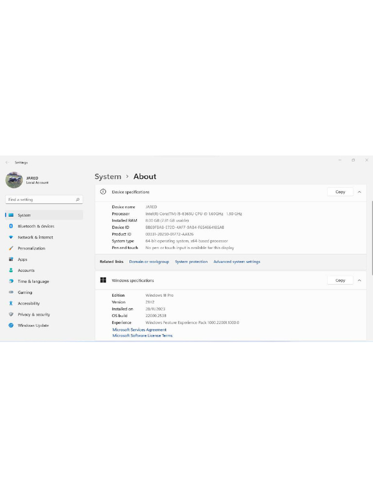Copy the Windows specifications
373x498 pixels.
[x=340, y=280]
